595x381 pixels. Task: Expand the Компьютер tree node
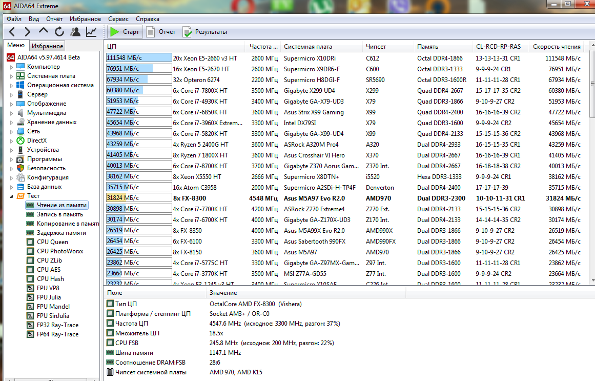click(11, 67)
